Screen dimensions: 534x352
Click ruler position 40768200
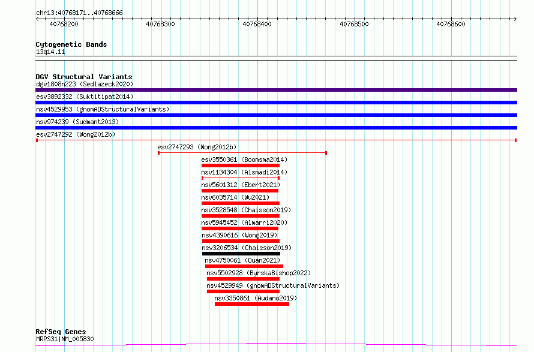tap(64, 24)
